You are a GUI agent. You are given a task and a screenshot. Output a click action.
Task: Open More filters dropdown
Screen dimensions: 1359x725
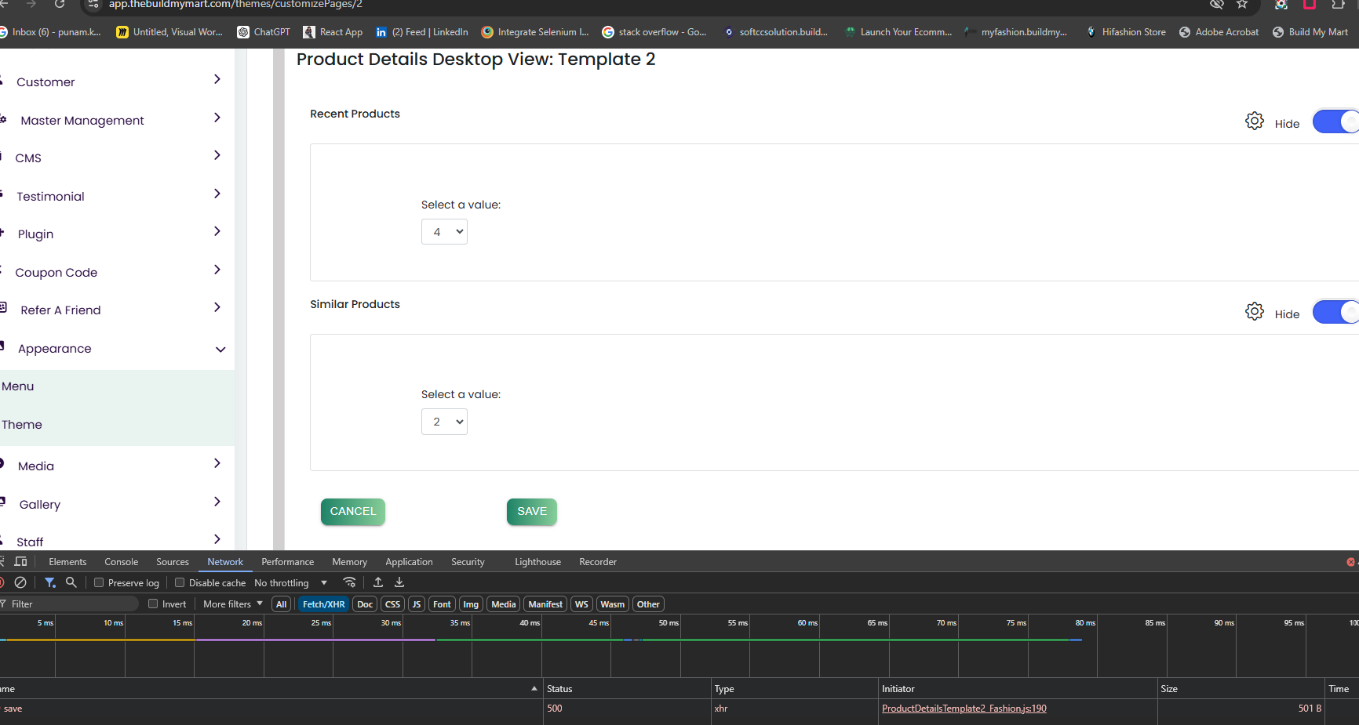[x=233, y=604]
